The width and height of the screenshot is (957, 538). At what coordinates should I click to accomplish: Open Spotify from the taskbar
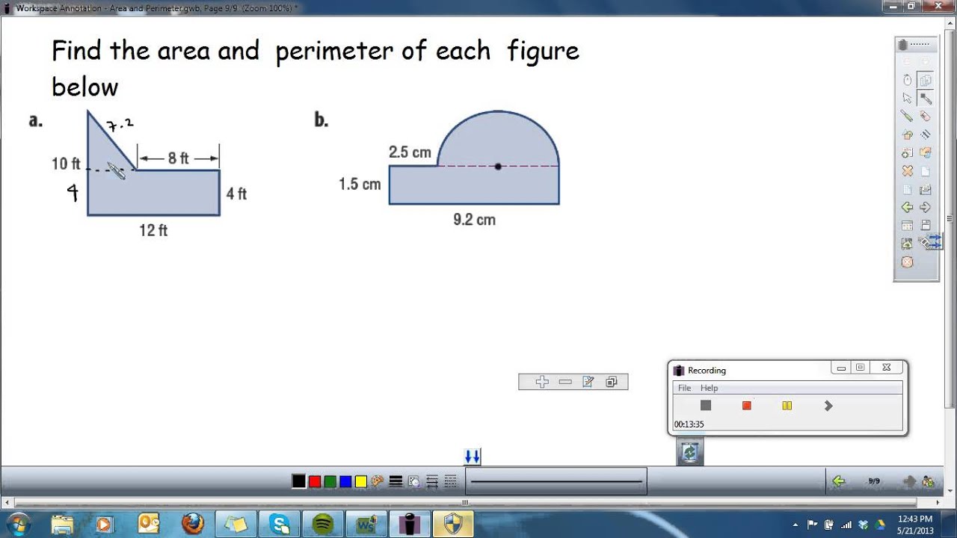coord(323,524)
